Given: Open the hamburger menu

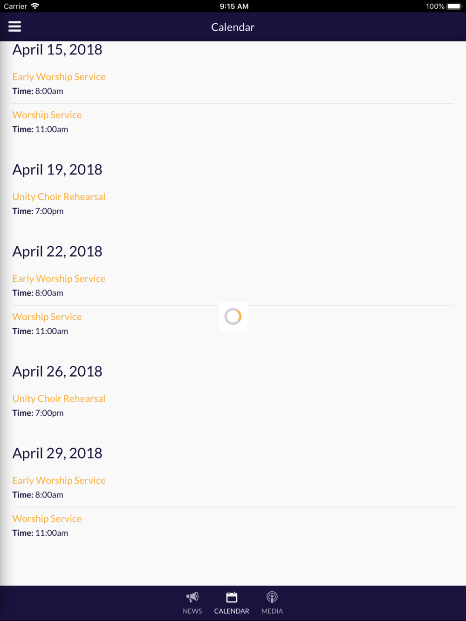Looking at the screenshot, I should 14,27.
